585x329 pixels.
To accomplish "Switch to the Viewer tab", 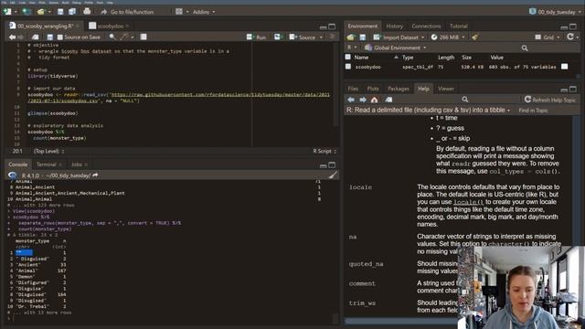I will [446, 89].
